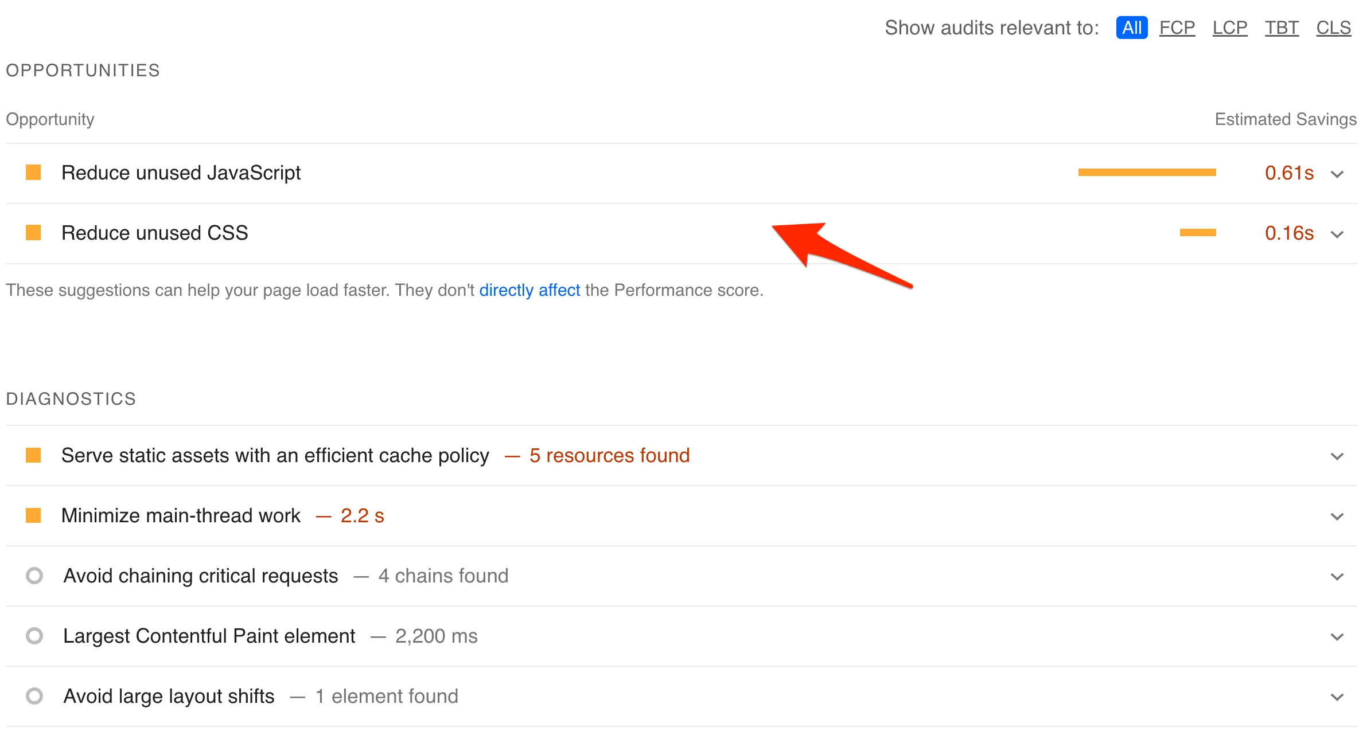Click gray circle icon beside Avoid chaining critical requests
This screenshot has width=1363, height=743.
34,576
